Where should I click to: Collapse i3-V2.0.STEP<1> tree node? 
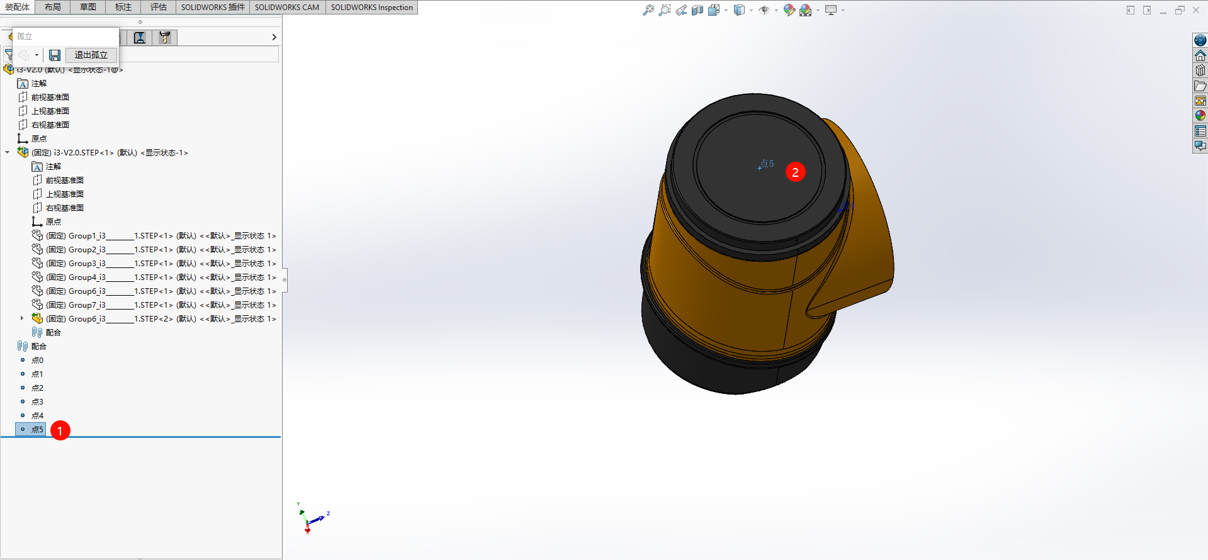coord(8,152)
